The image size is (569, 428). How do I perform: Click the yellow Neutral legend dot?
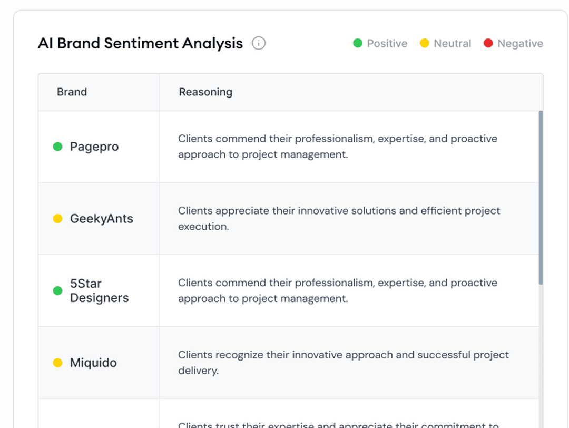point(425,43)
